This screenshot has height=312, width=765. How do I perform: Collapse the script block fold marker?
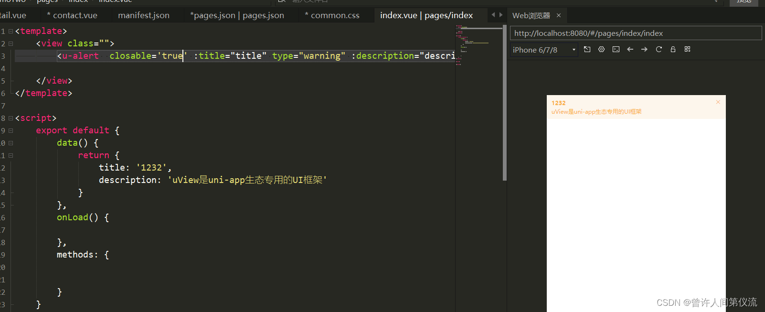11,118
